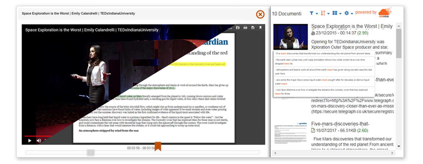Image resolution: width=423 pixels, height=164 pixels.
Task: Click the results list scroll up arrow
Action: tap(399, 25)
